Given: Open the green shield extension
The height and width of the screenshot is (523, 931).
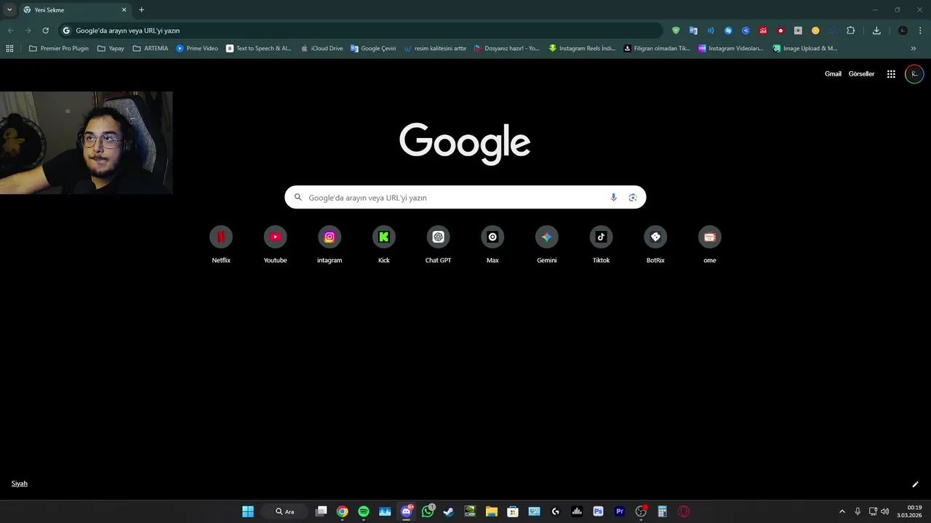Looking at the screenshot, I should tap(676, 31).
